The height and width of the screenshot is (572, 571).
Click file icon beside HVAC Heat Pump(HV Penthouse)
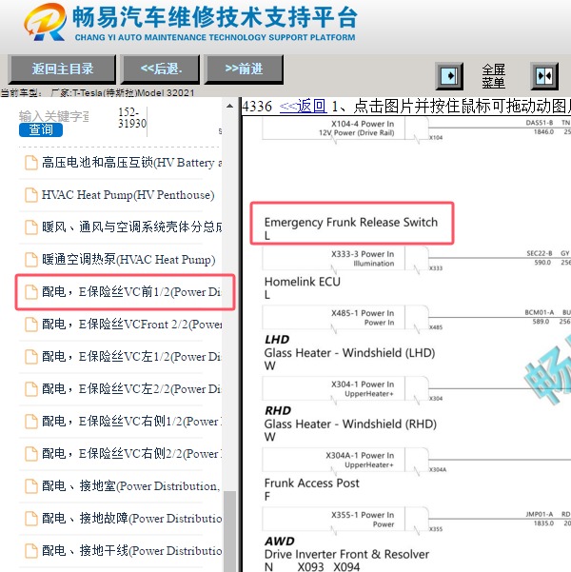31,195
